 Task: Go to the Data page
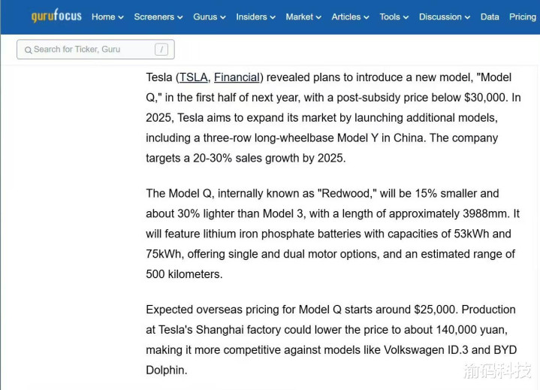490,17
